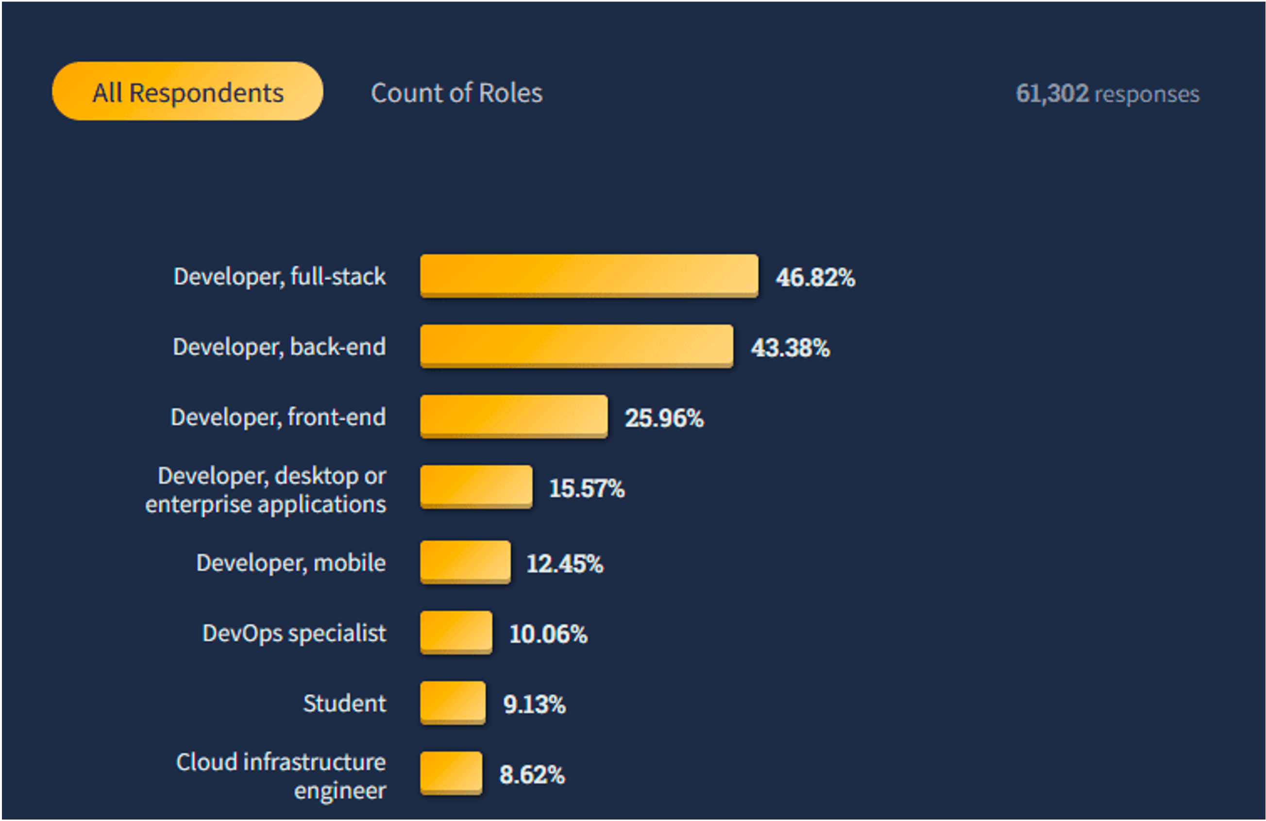Image resolution: width=1266 pixels, height=821 pixels.
Task: Click the DevOps specialist bar
Action: pos(456,632)
